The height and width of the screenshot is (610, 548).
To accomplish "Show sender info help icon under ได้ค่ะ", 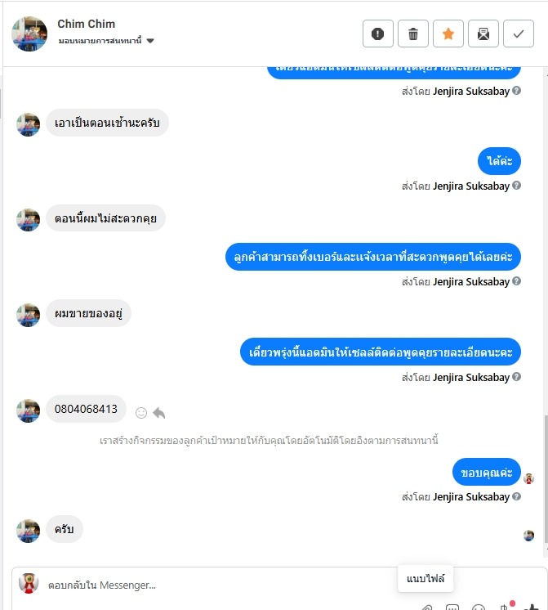I will tap(516, 186).
